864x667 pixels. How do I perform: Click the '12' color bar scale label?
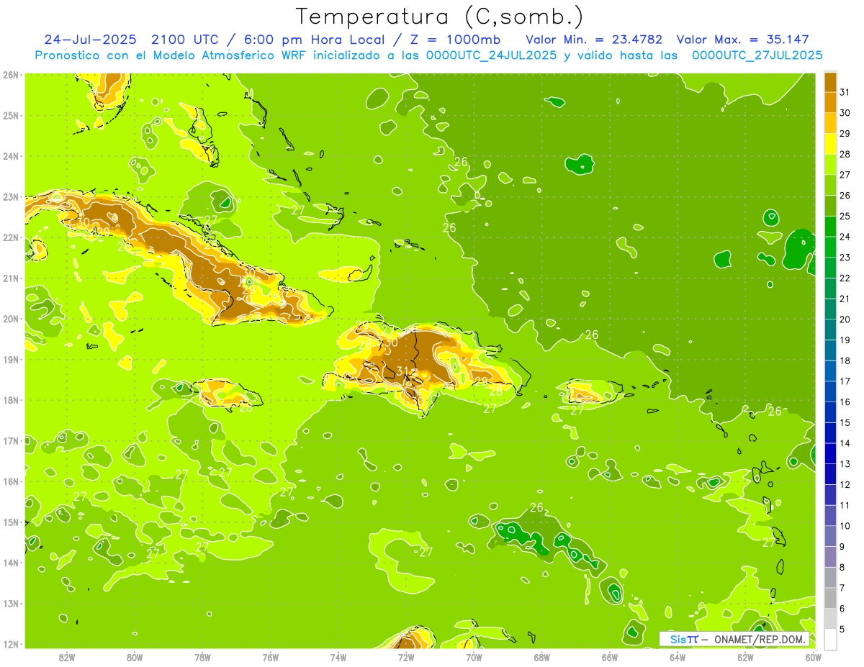[x=845, y=484]
